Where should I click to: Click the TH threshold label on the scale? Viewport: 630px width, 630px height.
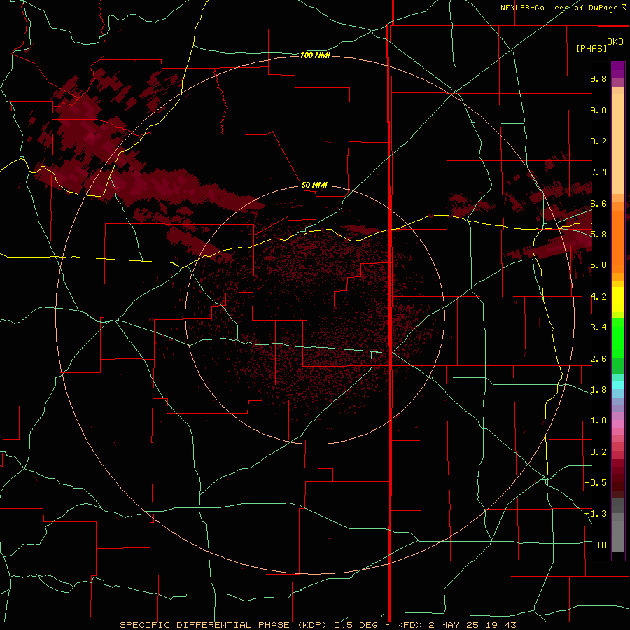(601, 545)
